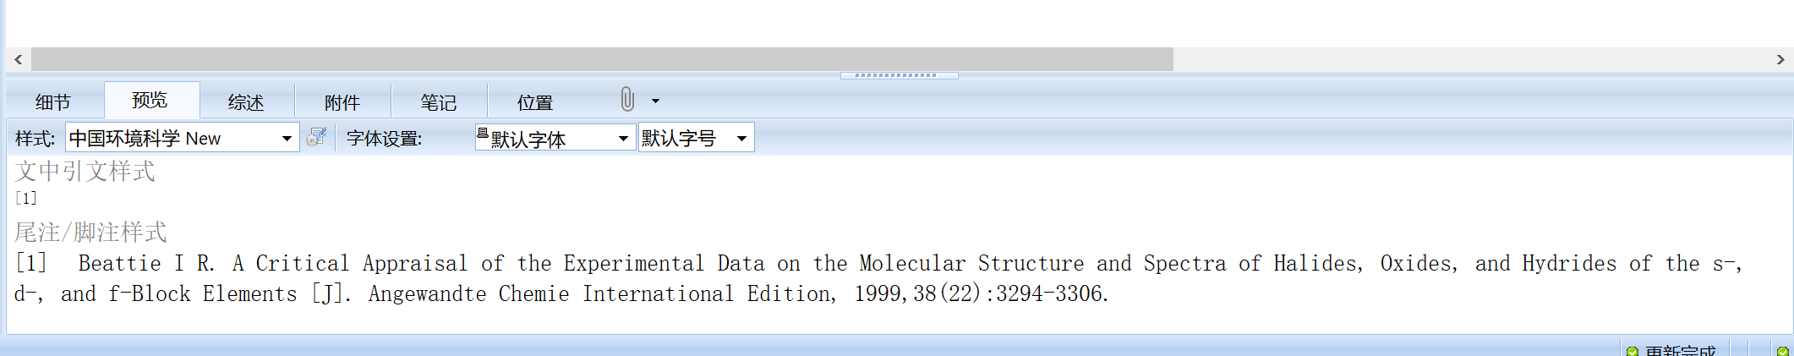Open the 综述 tab
This screenshot has height=356, width=1794.
(x=246, y=102)
